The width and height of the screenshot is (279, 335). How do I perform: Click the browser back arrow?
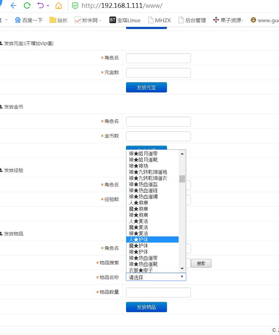pos(13,5)
